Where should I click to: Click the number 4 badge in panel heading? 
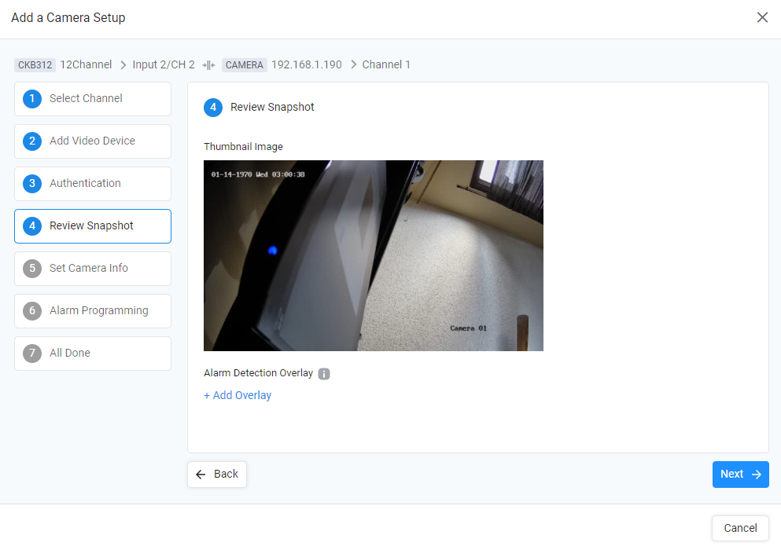click(213, 108)
